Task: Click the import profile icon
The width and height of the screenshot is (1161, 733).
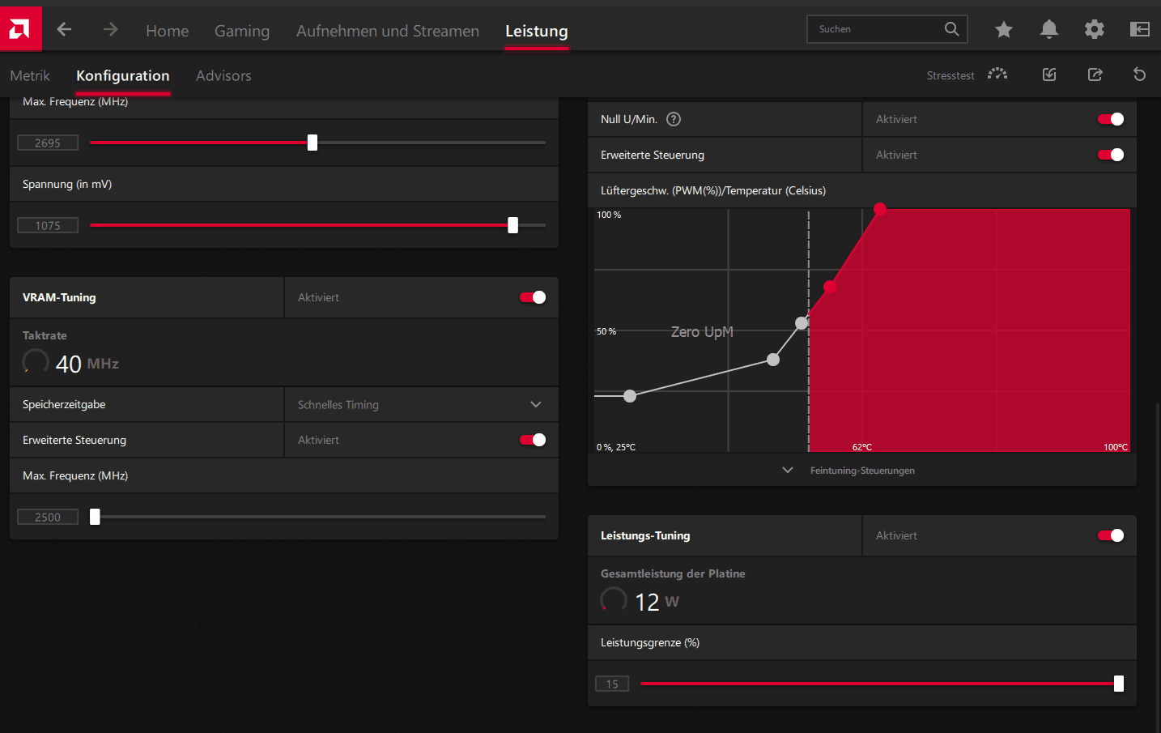Action: pyautogui.click(x=1049, y=75)
